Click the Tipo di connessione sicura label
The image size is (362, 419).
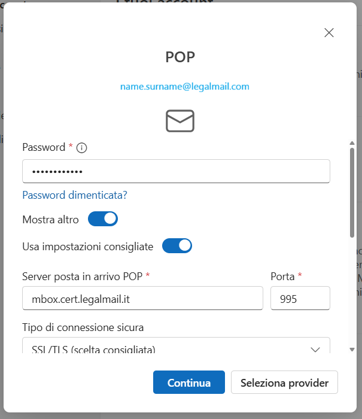(x=83, y=327)
